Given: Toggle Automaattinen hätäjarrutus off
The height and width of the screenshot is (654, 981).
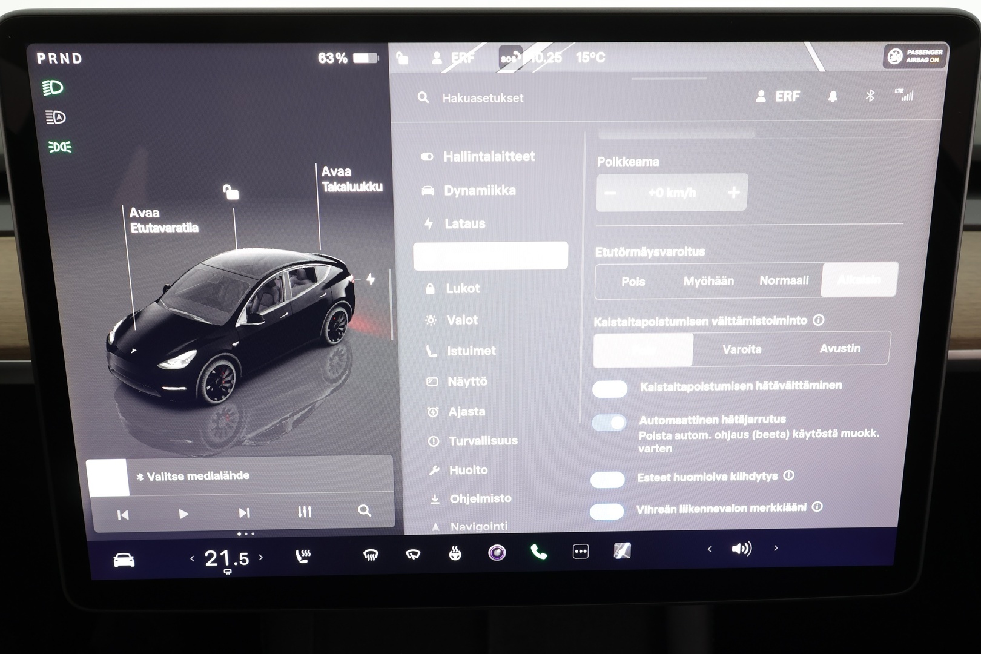Looking at the screenshot, I should pyautogui.click(x=609, y=423).
